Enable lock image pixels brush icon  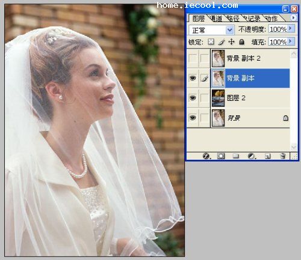(221, 42)
